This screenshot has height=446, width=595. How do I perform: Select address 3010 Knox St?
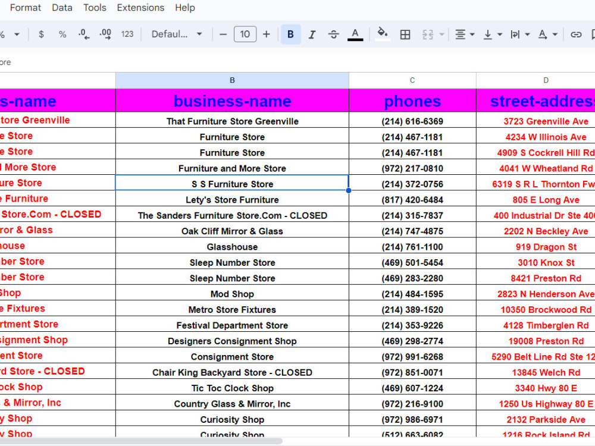[x=536, y=262]
